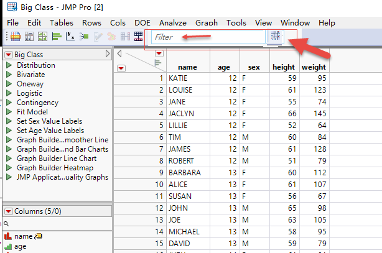This screenshot has width=382, height=253.
Task: Open the File menu
Action: point(12,22)
